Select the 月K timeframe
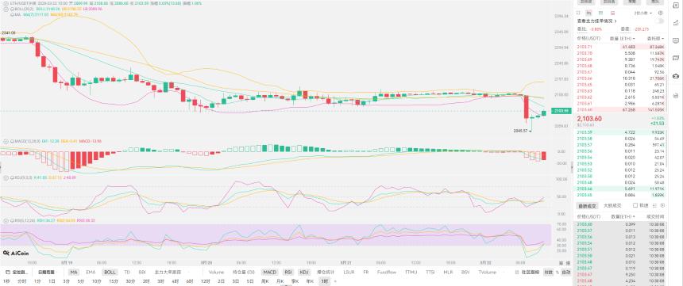 click(280, 281)
